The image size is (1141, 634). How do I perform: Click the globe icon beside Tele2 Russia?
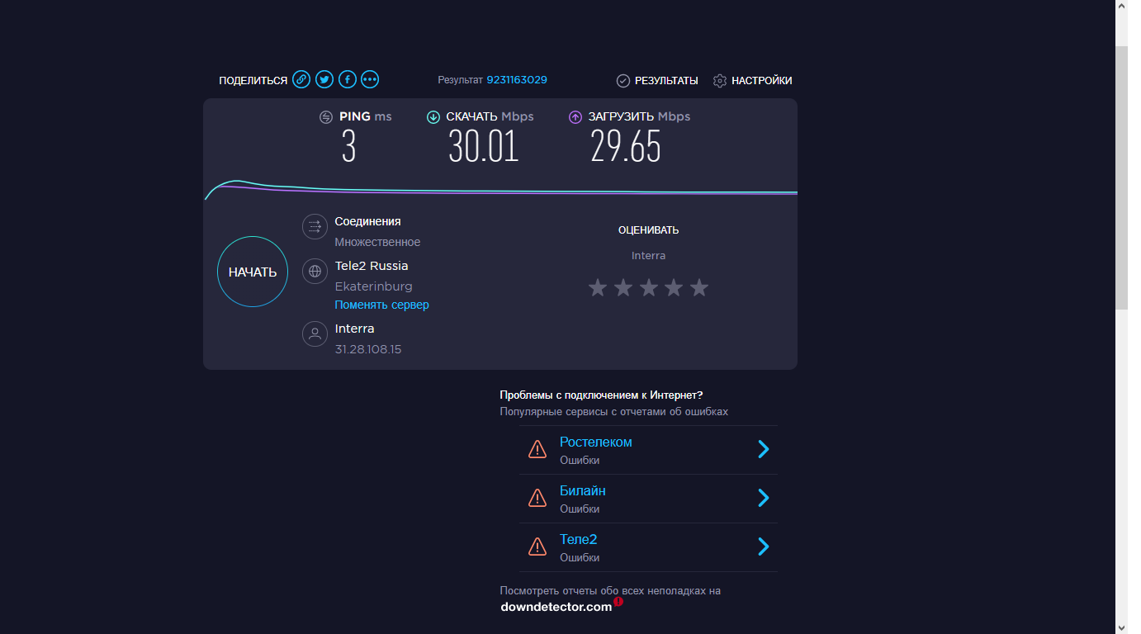tap(315, 271)
